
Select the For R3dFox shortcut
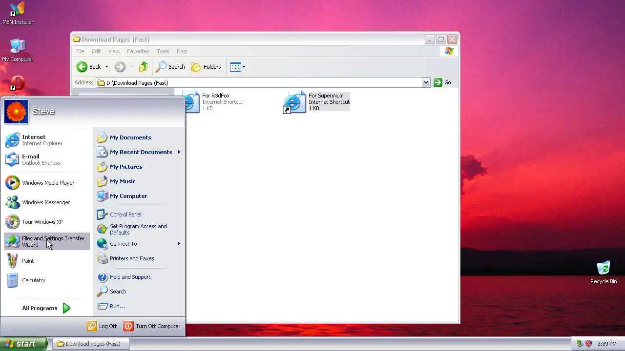215,101
